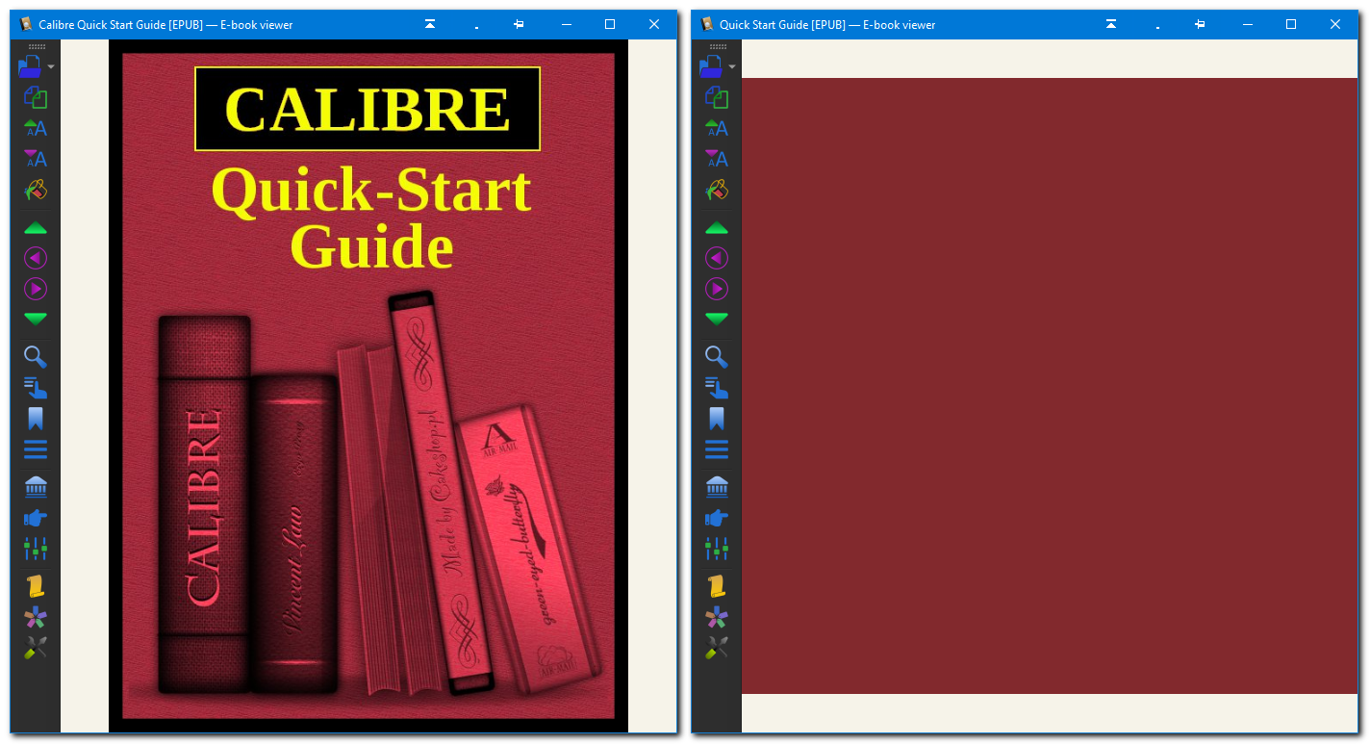The image size is (1370, 744).
Task: Open an e-book in the left viewer
Action: pos(32,66)
